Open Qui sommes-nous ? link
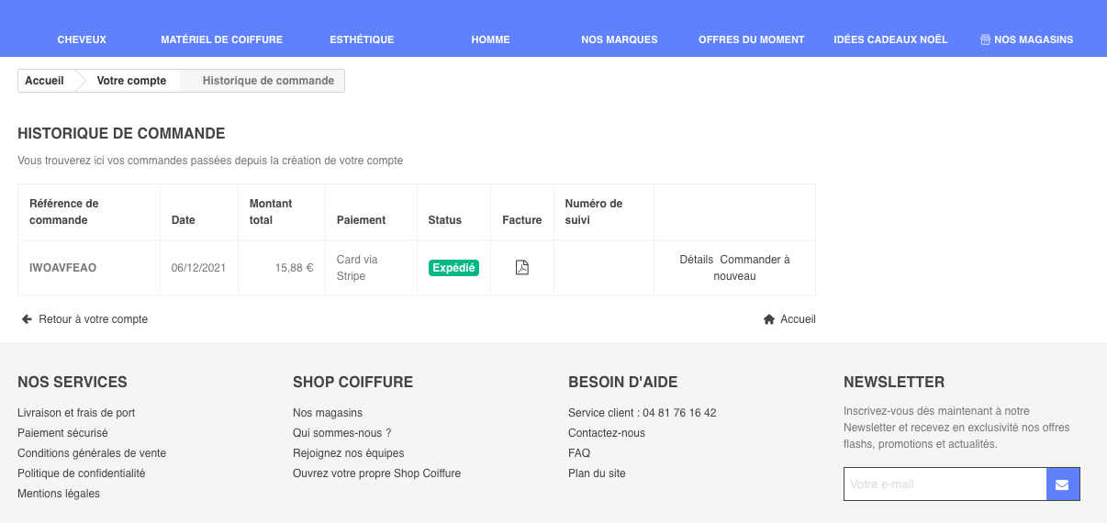The height and width of the screenshot is (523, 1107). pos(342,433)
